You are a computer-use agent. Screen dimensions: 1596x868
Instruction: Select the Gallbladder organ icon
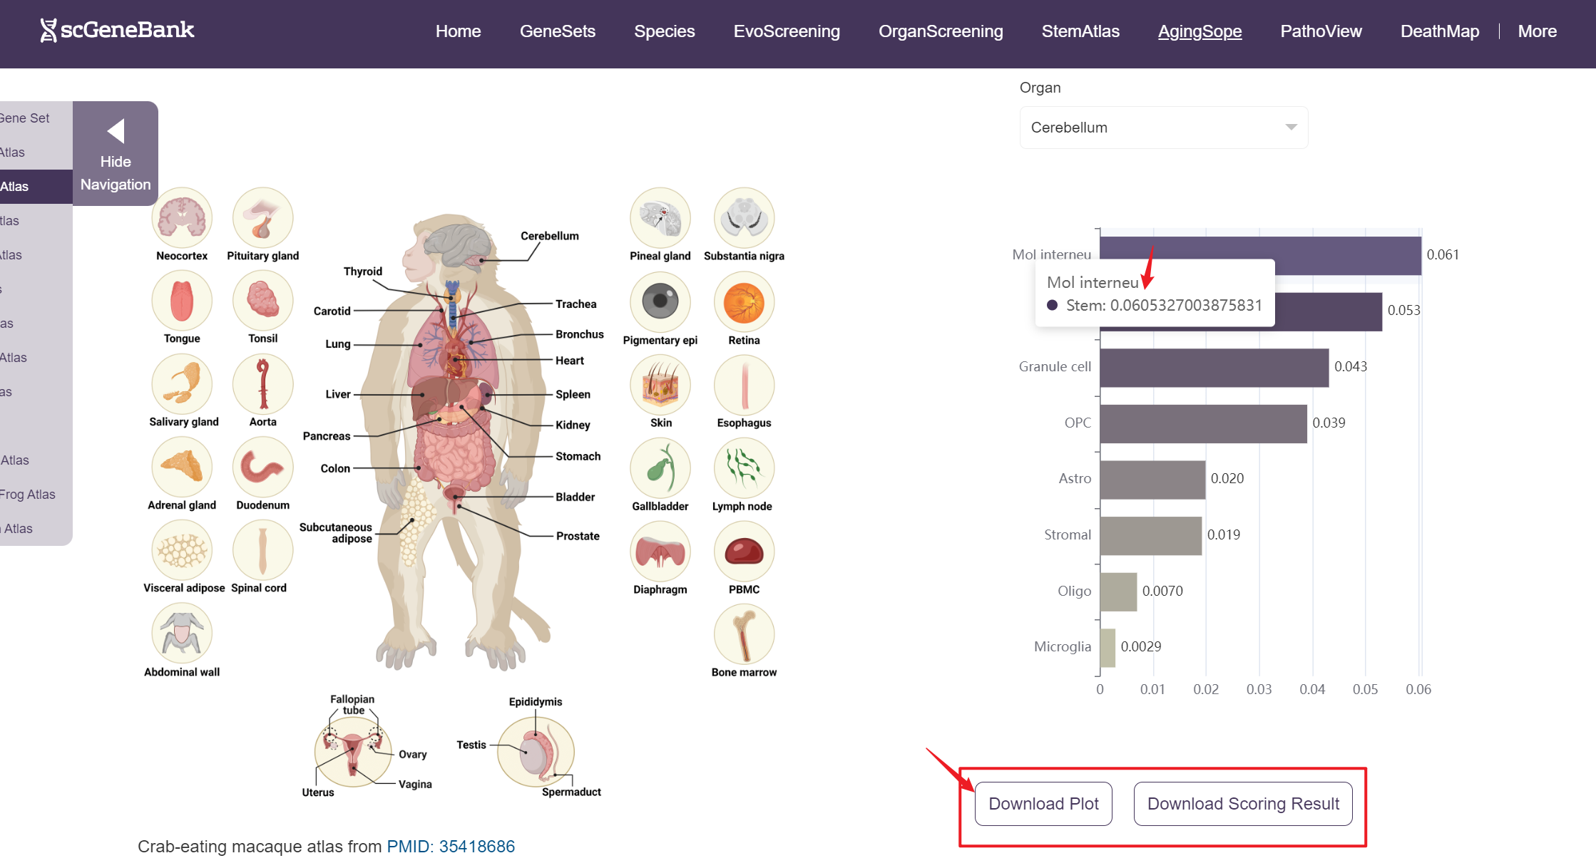[x=660, y=468]
